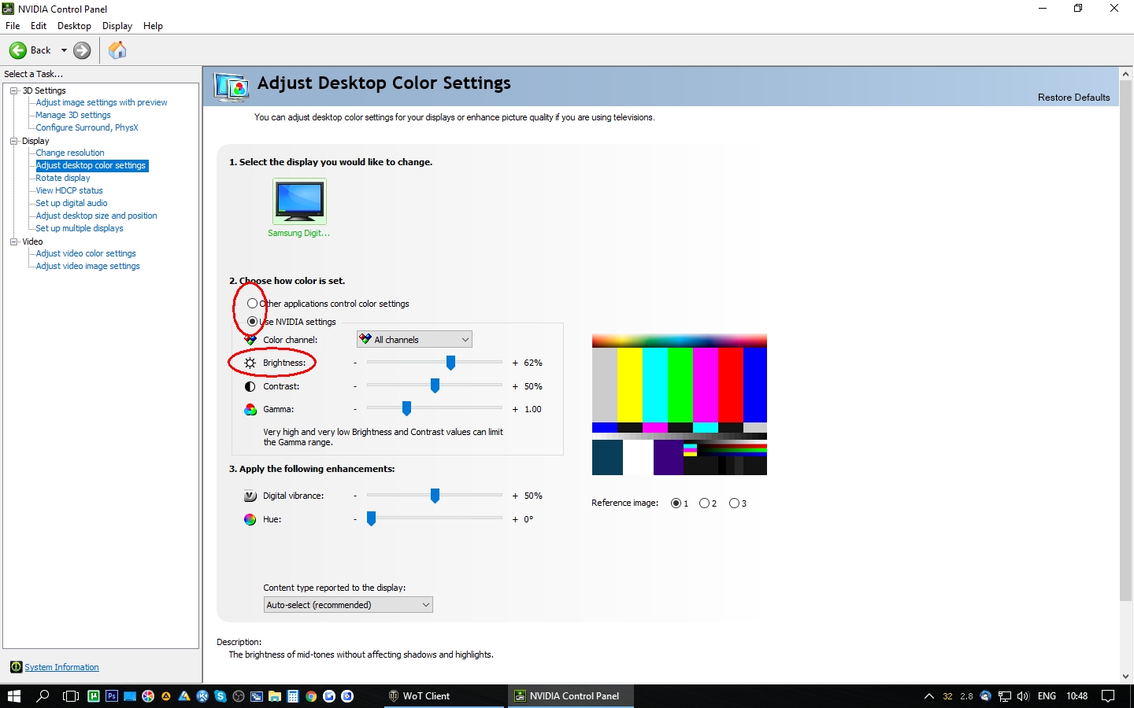Choose reference image 1
The height and width of the screenshot is (708, 1134).
[x=676, y=503]
